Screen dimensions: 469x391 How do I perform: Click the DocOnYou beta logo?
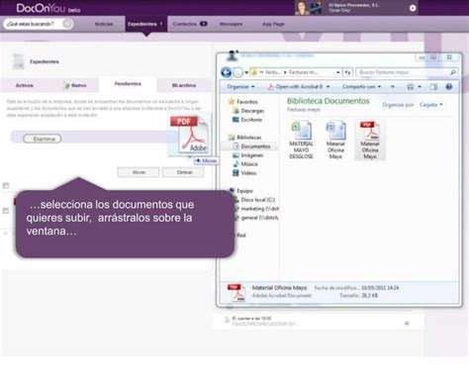coord(48,8)
